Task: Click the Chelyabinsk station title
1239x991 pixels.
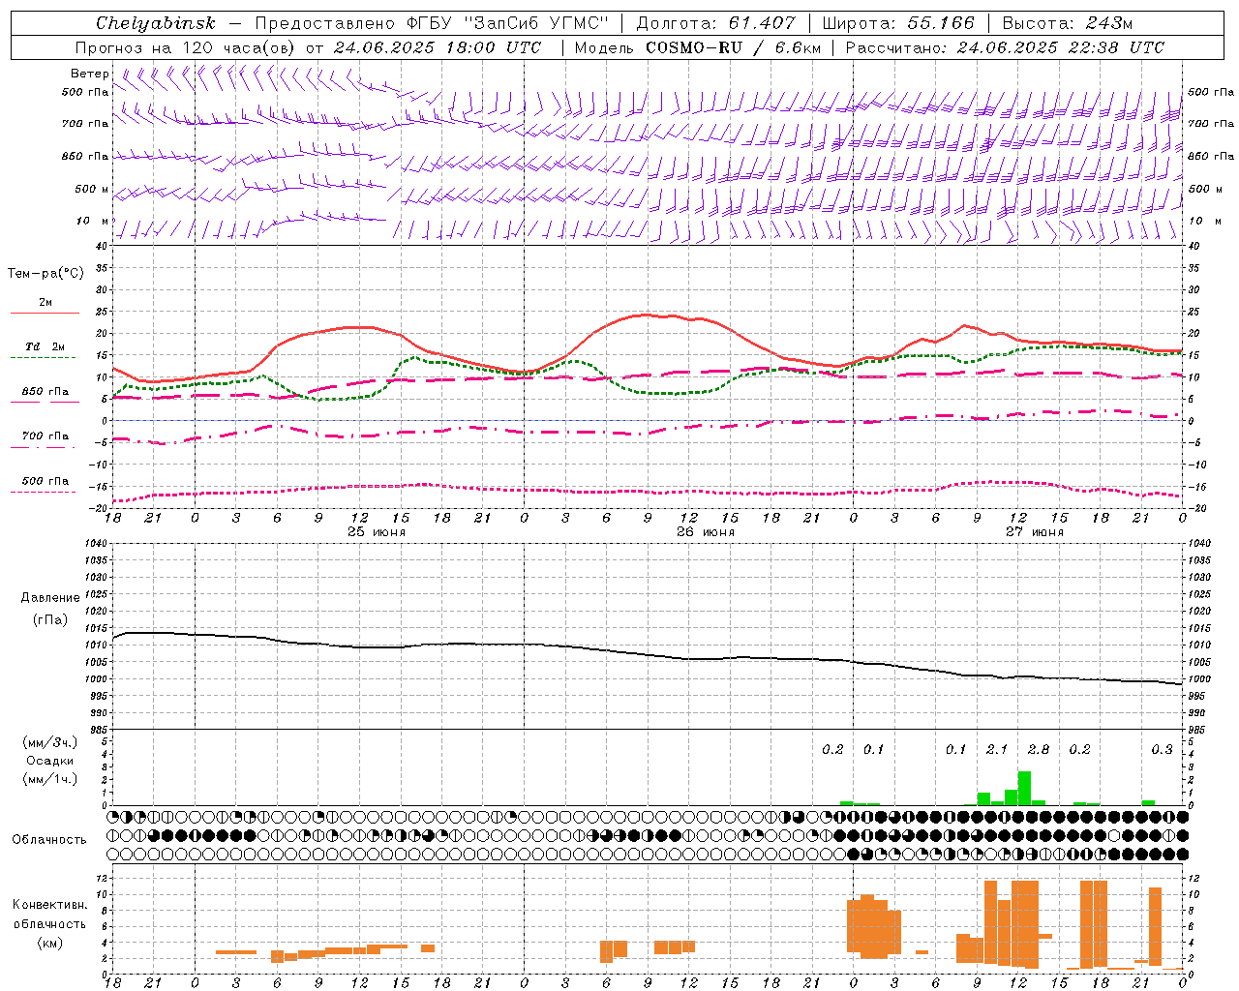Action: pyautogui.click(x=156, y=23)
